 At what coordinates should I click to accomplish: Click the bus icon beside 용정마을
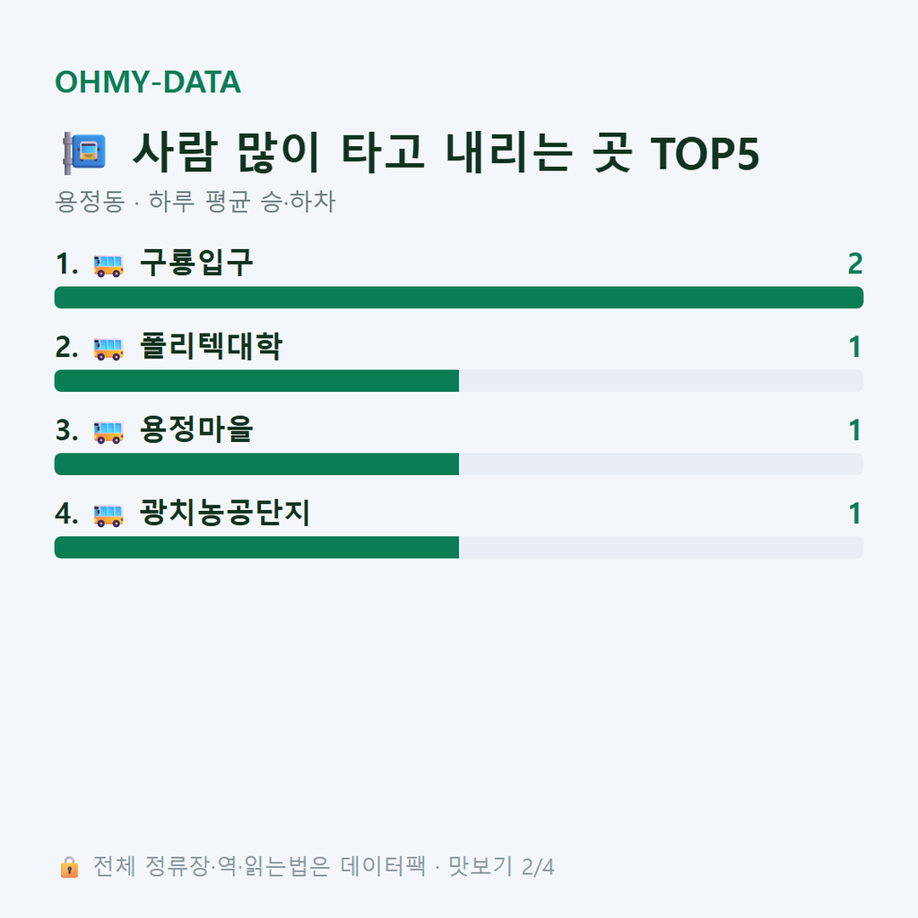pos(108,432)
